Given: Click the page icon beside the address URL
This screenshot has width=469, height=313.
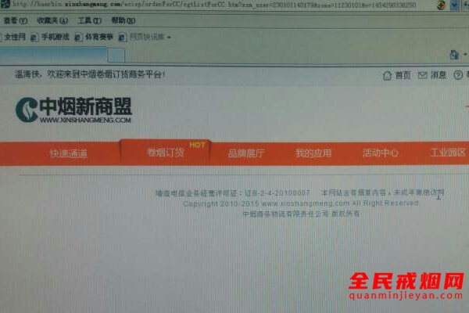Looking at the screenshot, I should point(5,4).
